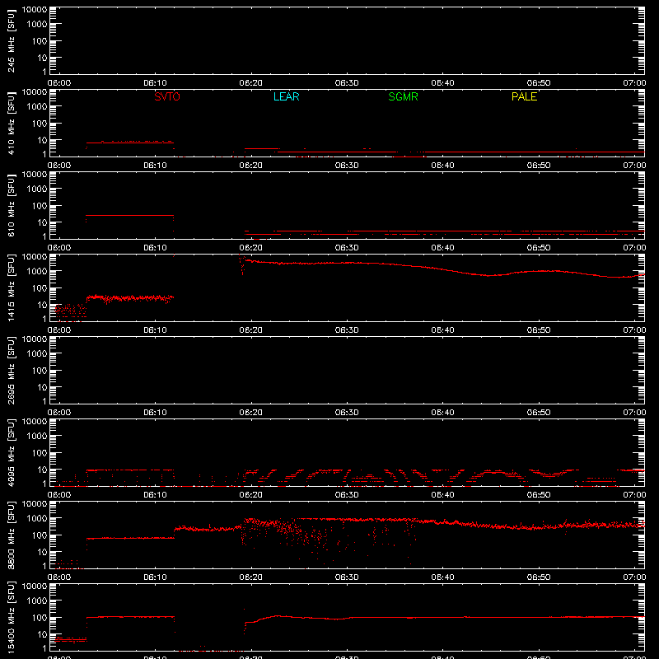Image resolution: width=659 pixels, height=659 pixels.
Task: Click 06:20 label below the 1415 MHz panel
Action: coord(251,330)
